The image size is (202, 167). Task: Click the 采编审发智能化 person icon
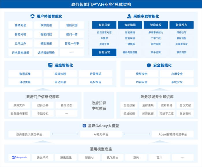point(129,16)
